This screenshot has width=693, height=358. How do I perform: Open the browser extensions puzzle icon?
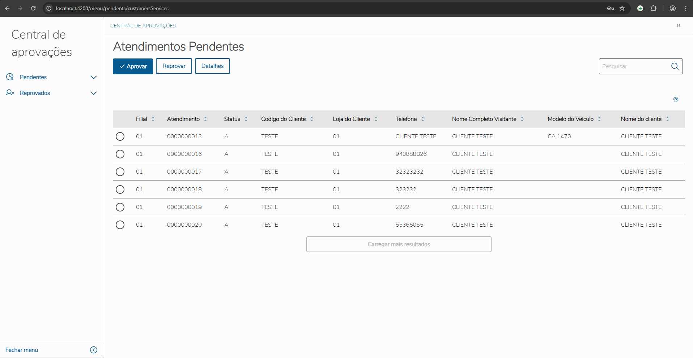pyautogui.click(x=653, y=8)
